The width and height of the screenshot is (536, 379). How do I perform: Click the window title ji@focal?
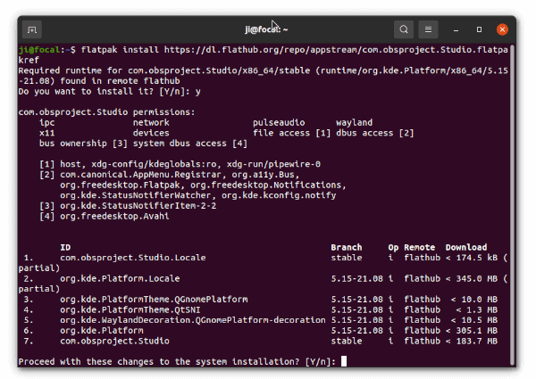click(266, 29)
